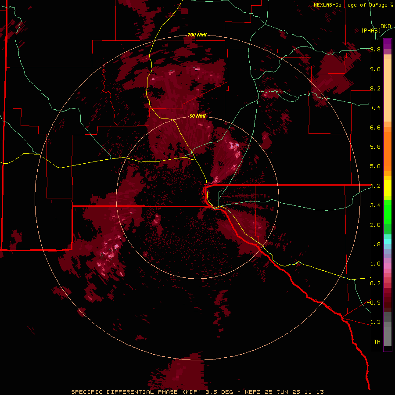Click the DKD unit label above the scale
Screen dimensions: 395x395
(x=386, y=26)
